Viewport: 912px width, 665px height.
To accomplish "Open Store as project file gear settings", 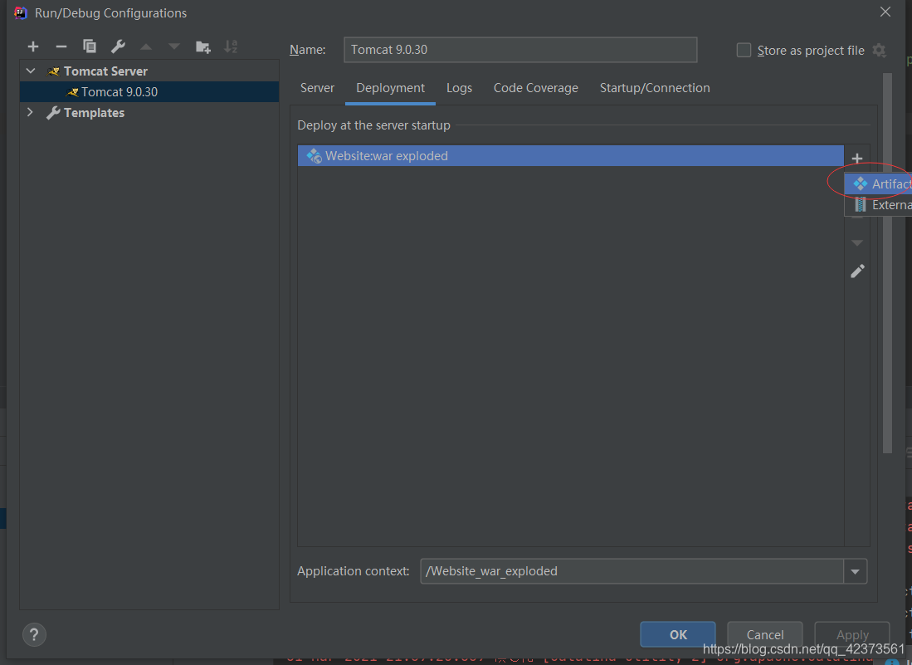I will pos(879,51).
